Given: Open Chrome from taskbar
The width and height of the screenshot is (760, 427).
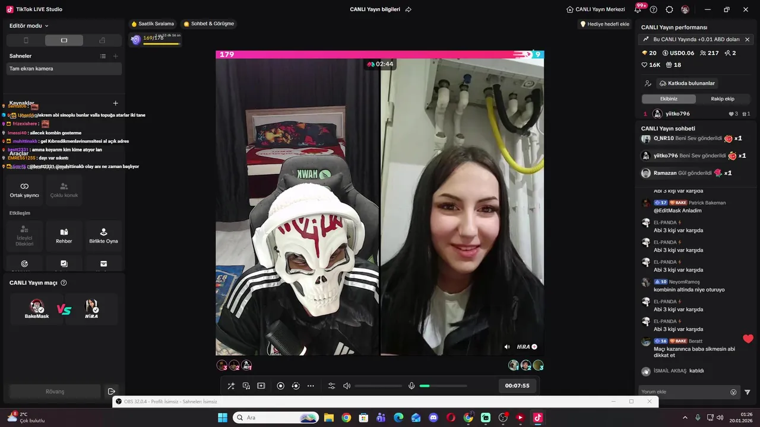Looking at the screenshot, I should tap(346, 418).
